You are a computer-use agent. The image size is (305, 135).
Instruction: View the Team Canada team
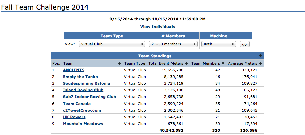(77, 104)
